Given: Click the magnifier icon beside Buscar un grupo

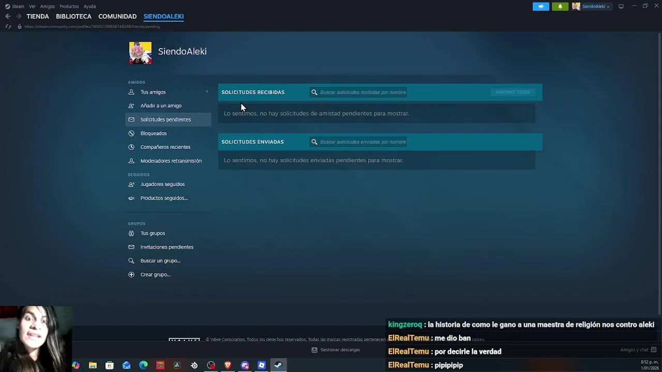Looking at the screenshot, I should pyautogui.click(x=131, y=260).
